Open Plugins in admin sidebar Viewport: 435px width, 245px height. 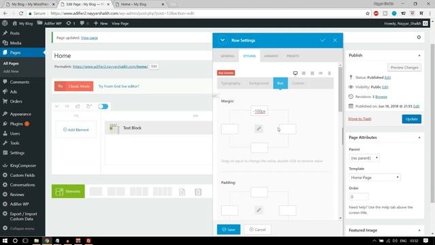16,124
